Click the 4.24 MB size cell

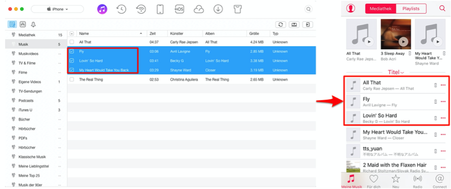[x=257, y=42]
